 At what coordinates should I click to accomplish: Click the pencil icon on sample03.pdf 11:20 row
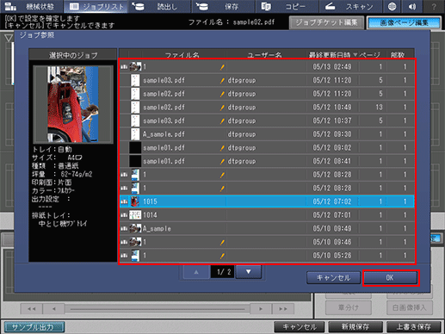(x=222, y=81)
